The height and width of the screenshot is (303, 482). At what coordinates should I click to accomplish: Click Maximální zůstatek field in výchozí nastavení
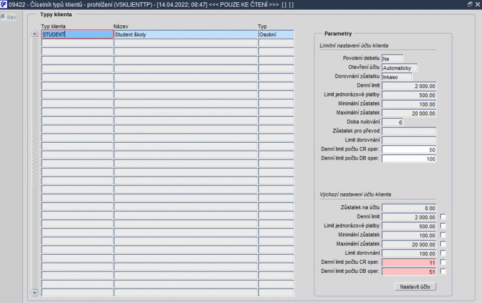coord(409,245)
